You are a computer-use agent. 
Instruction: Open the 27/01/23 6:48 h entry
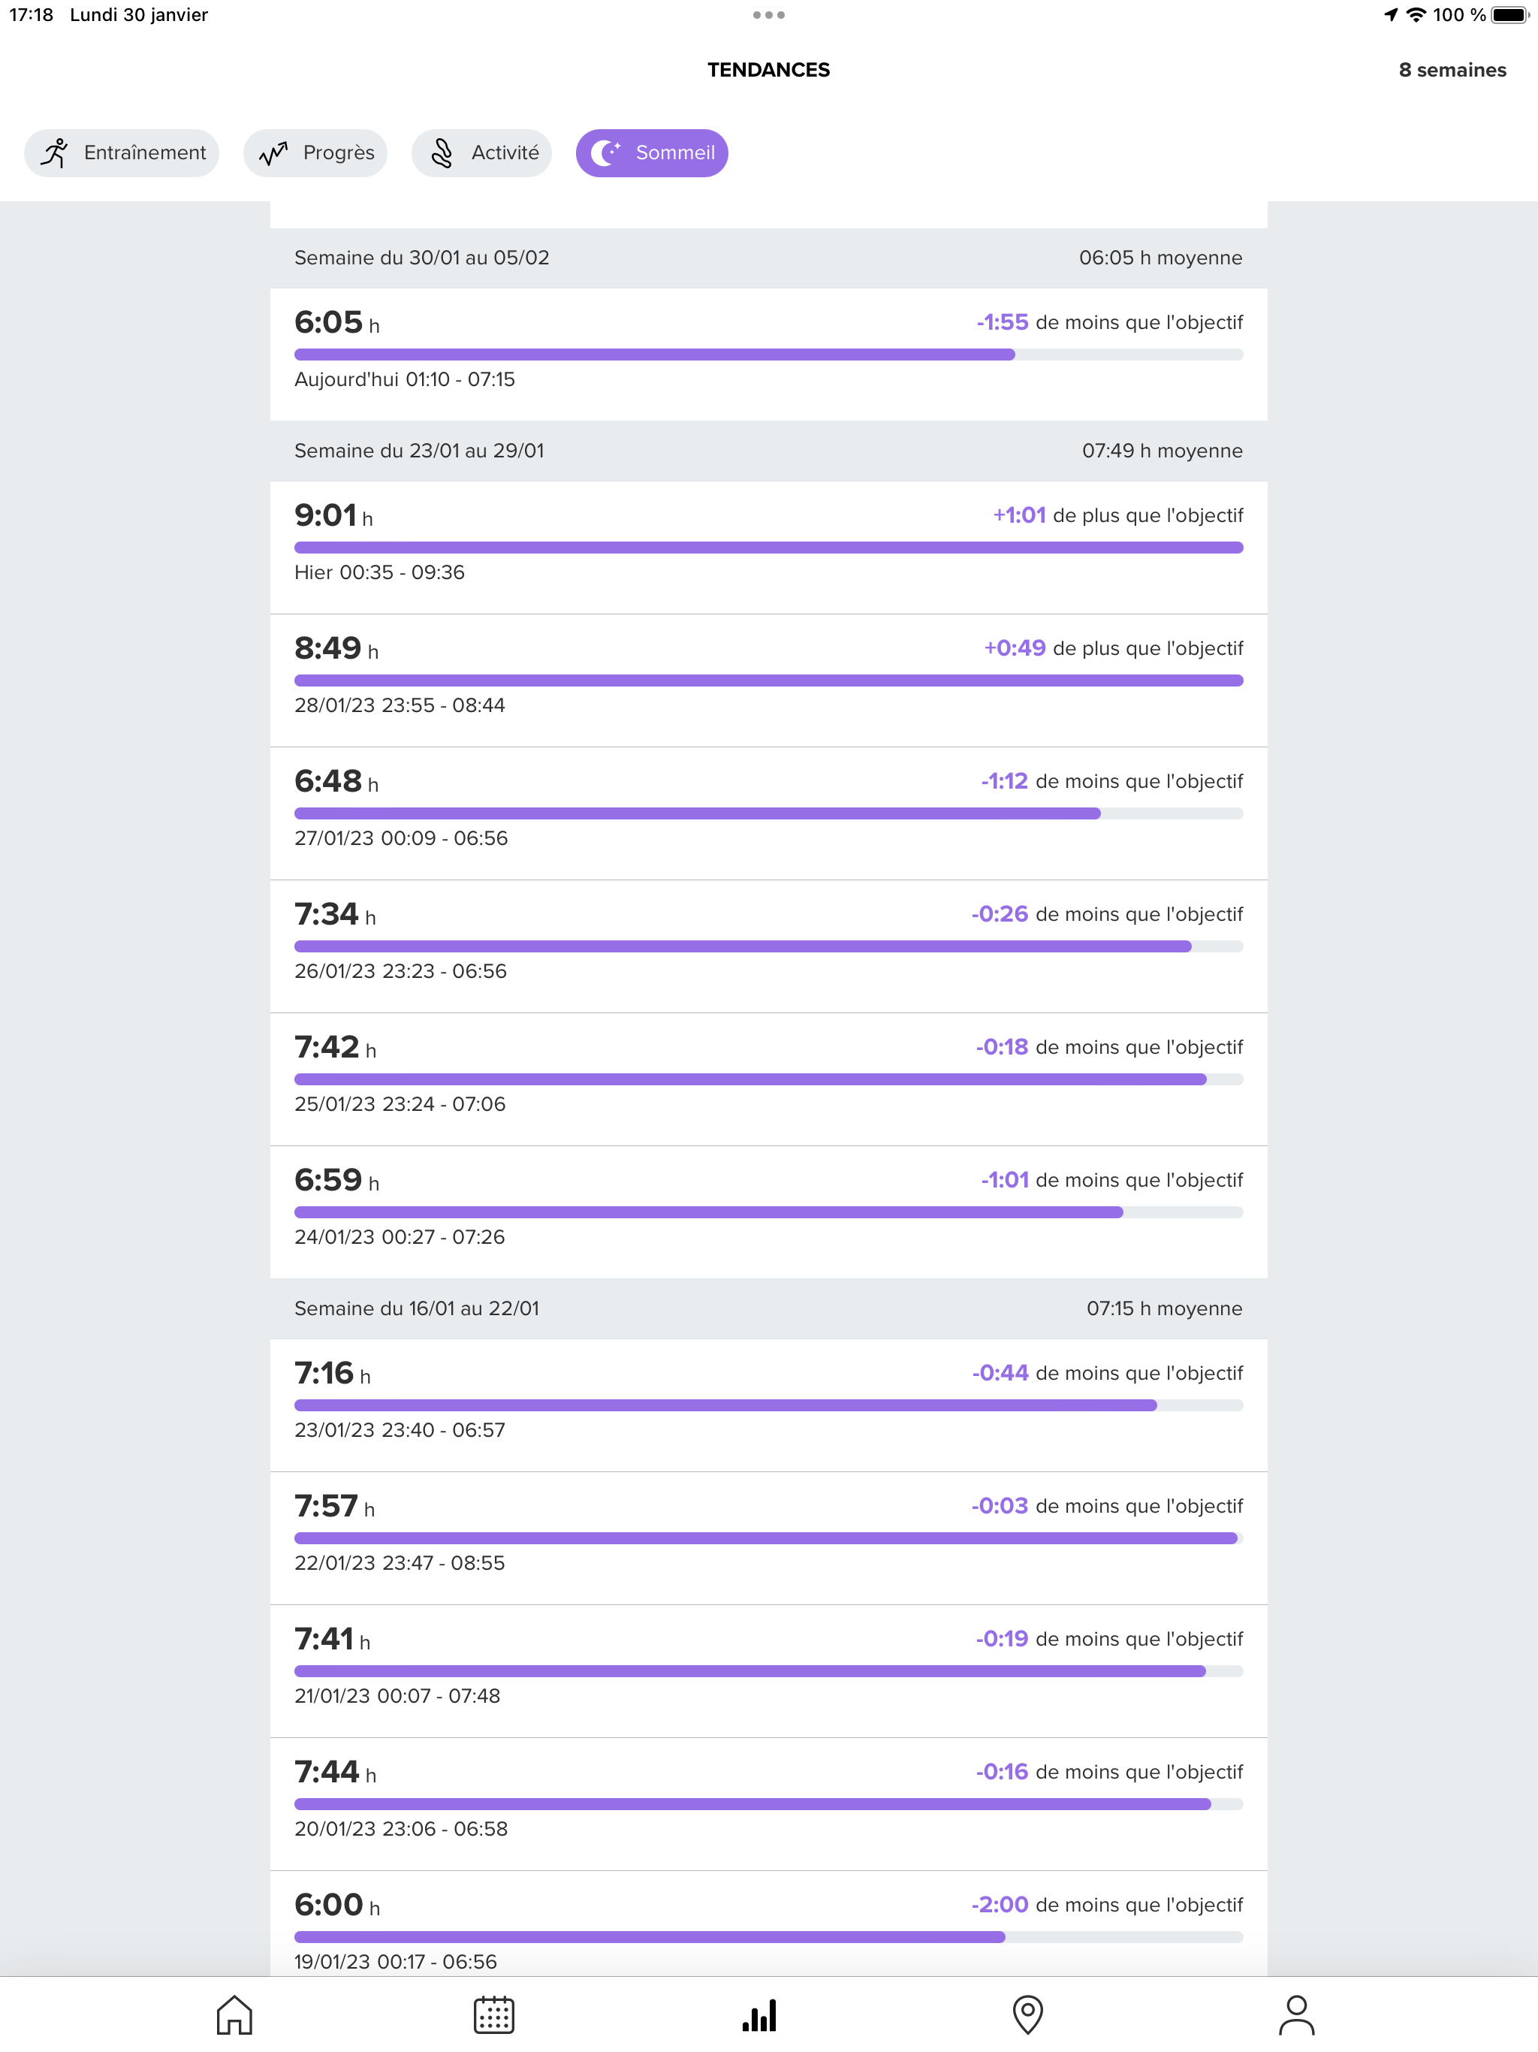768,813
